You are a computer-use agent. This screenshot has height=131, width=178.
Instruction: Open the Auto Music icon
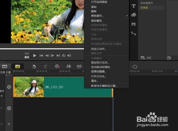click(x=79, y=66)
